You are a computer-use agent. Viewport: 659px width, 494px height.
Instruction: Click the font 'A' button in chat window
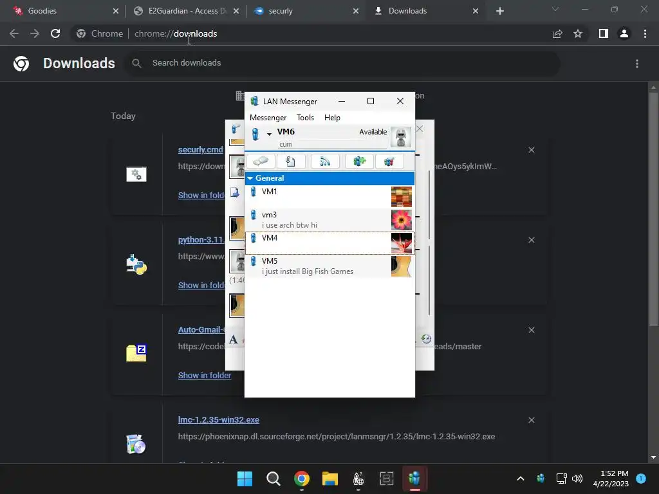[x=234, y=340]
